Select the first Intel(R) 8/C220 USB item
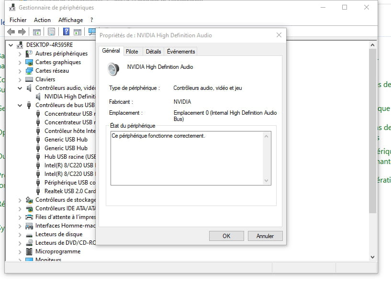391x283 pixels. [x=70, y=165]
